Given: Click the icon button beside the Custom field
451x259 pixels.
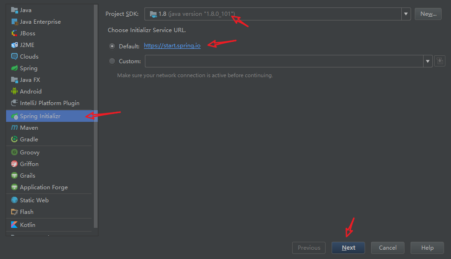Looking at the screenshot, I should click(x=439, y=61).
